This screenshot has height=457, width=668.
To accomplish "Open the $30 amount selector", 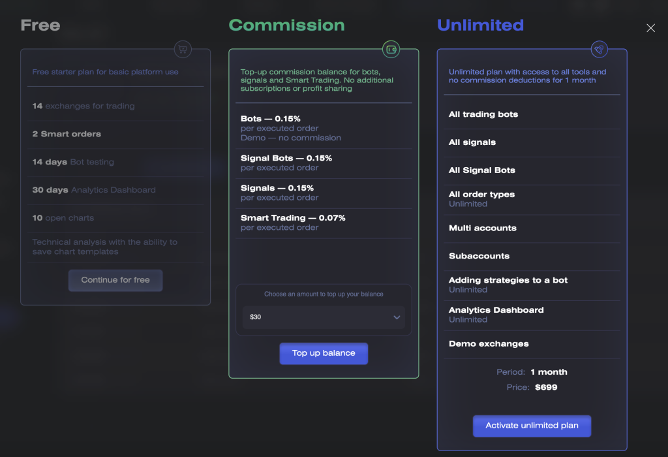I will pos(324,317).
